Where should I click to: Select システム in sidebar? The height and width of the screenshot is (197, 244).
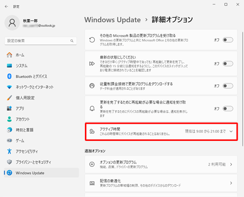click(41, 65)
